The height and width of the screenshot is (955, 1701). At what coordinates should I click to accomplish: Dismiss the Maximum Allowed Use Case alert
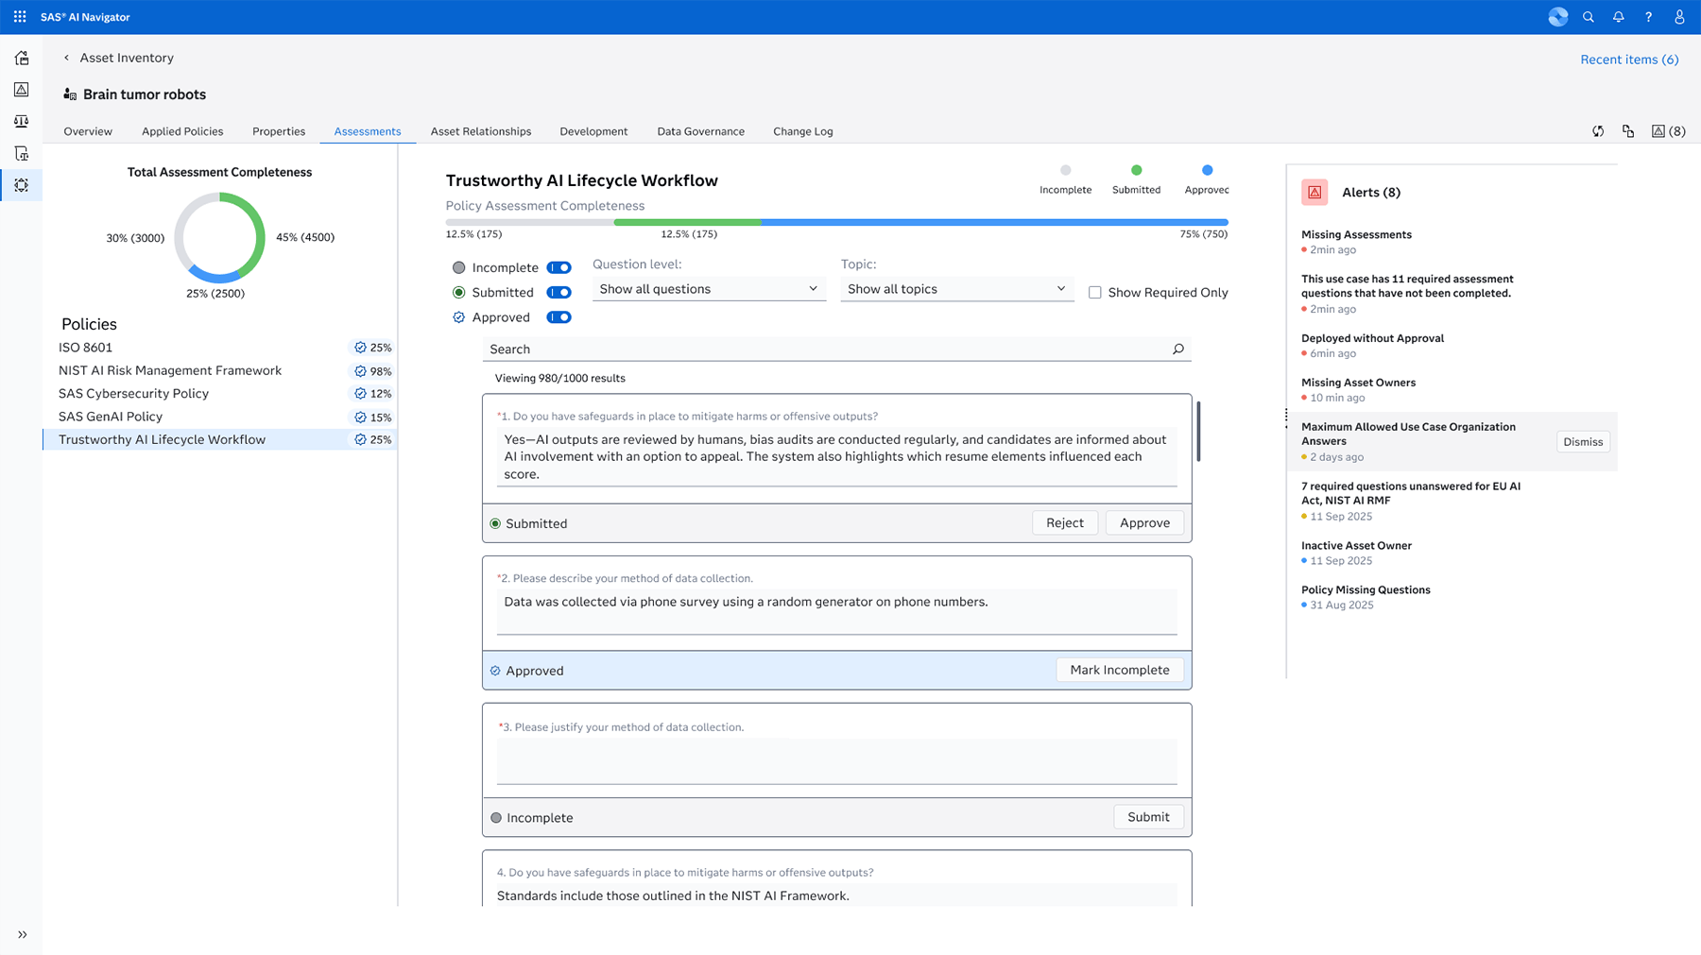coord(1583,441)
